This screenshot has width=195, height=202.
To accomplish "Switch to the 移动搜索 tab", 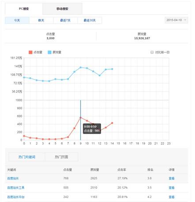I will [62, 9].
